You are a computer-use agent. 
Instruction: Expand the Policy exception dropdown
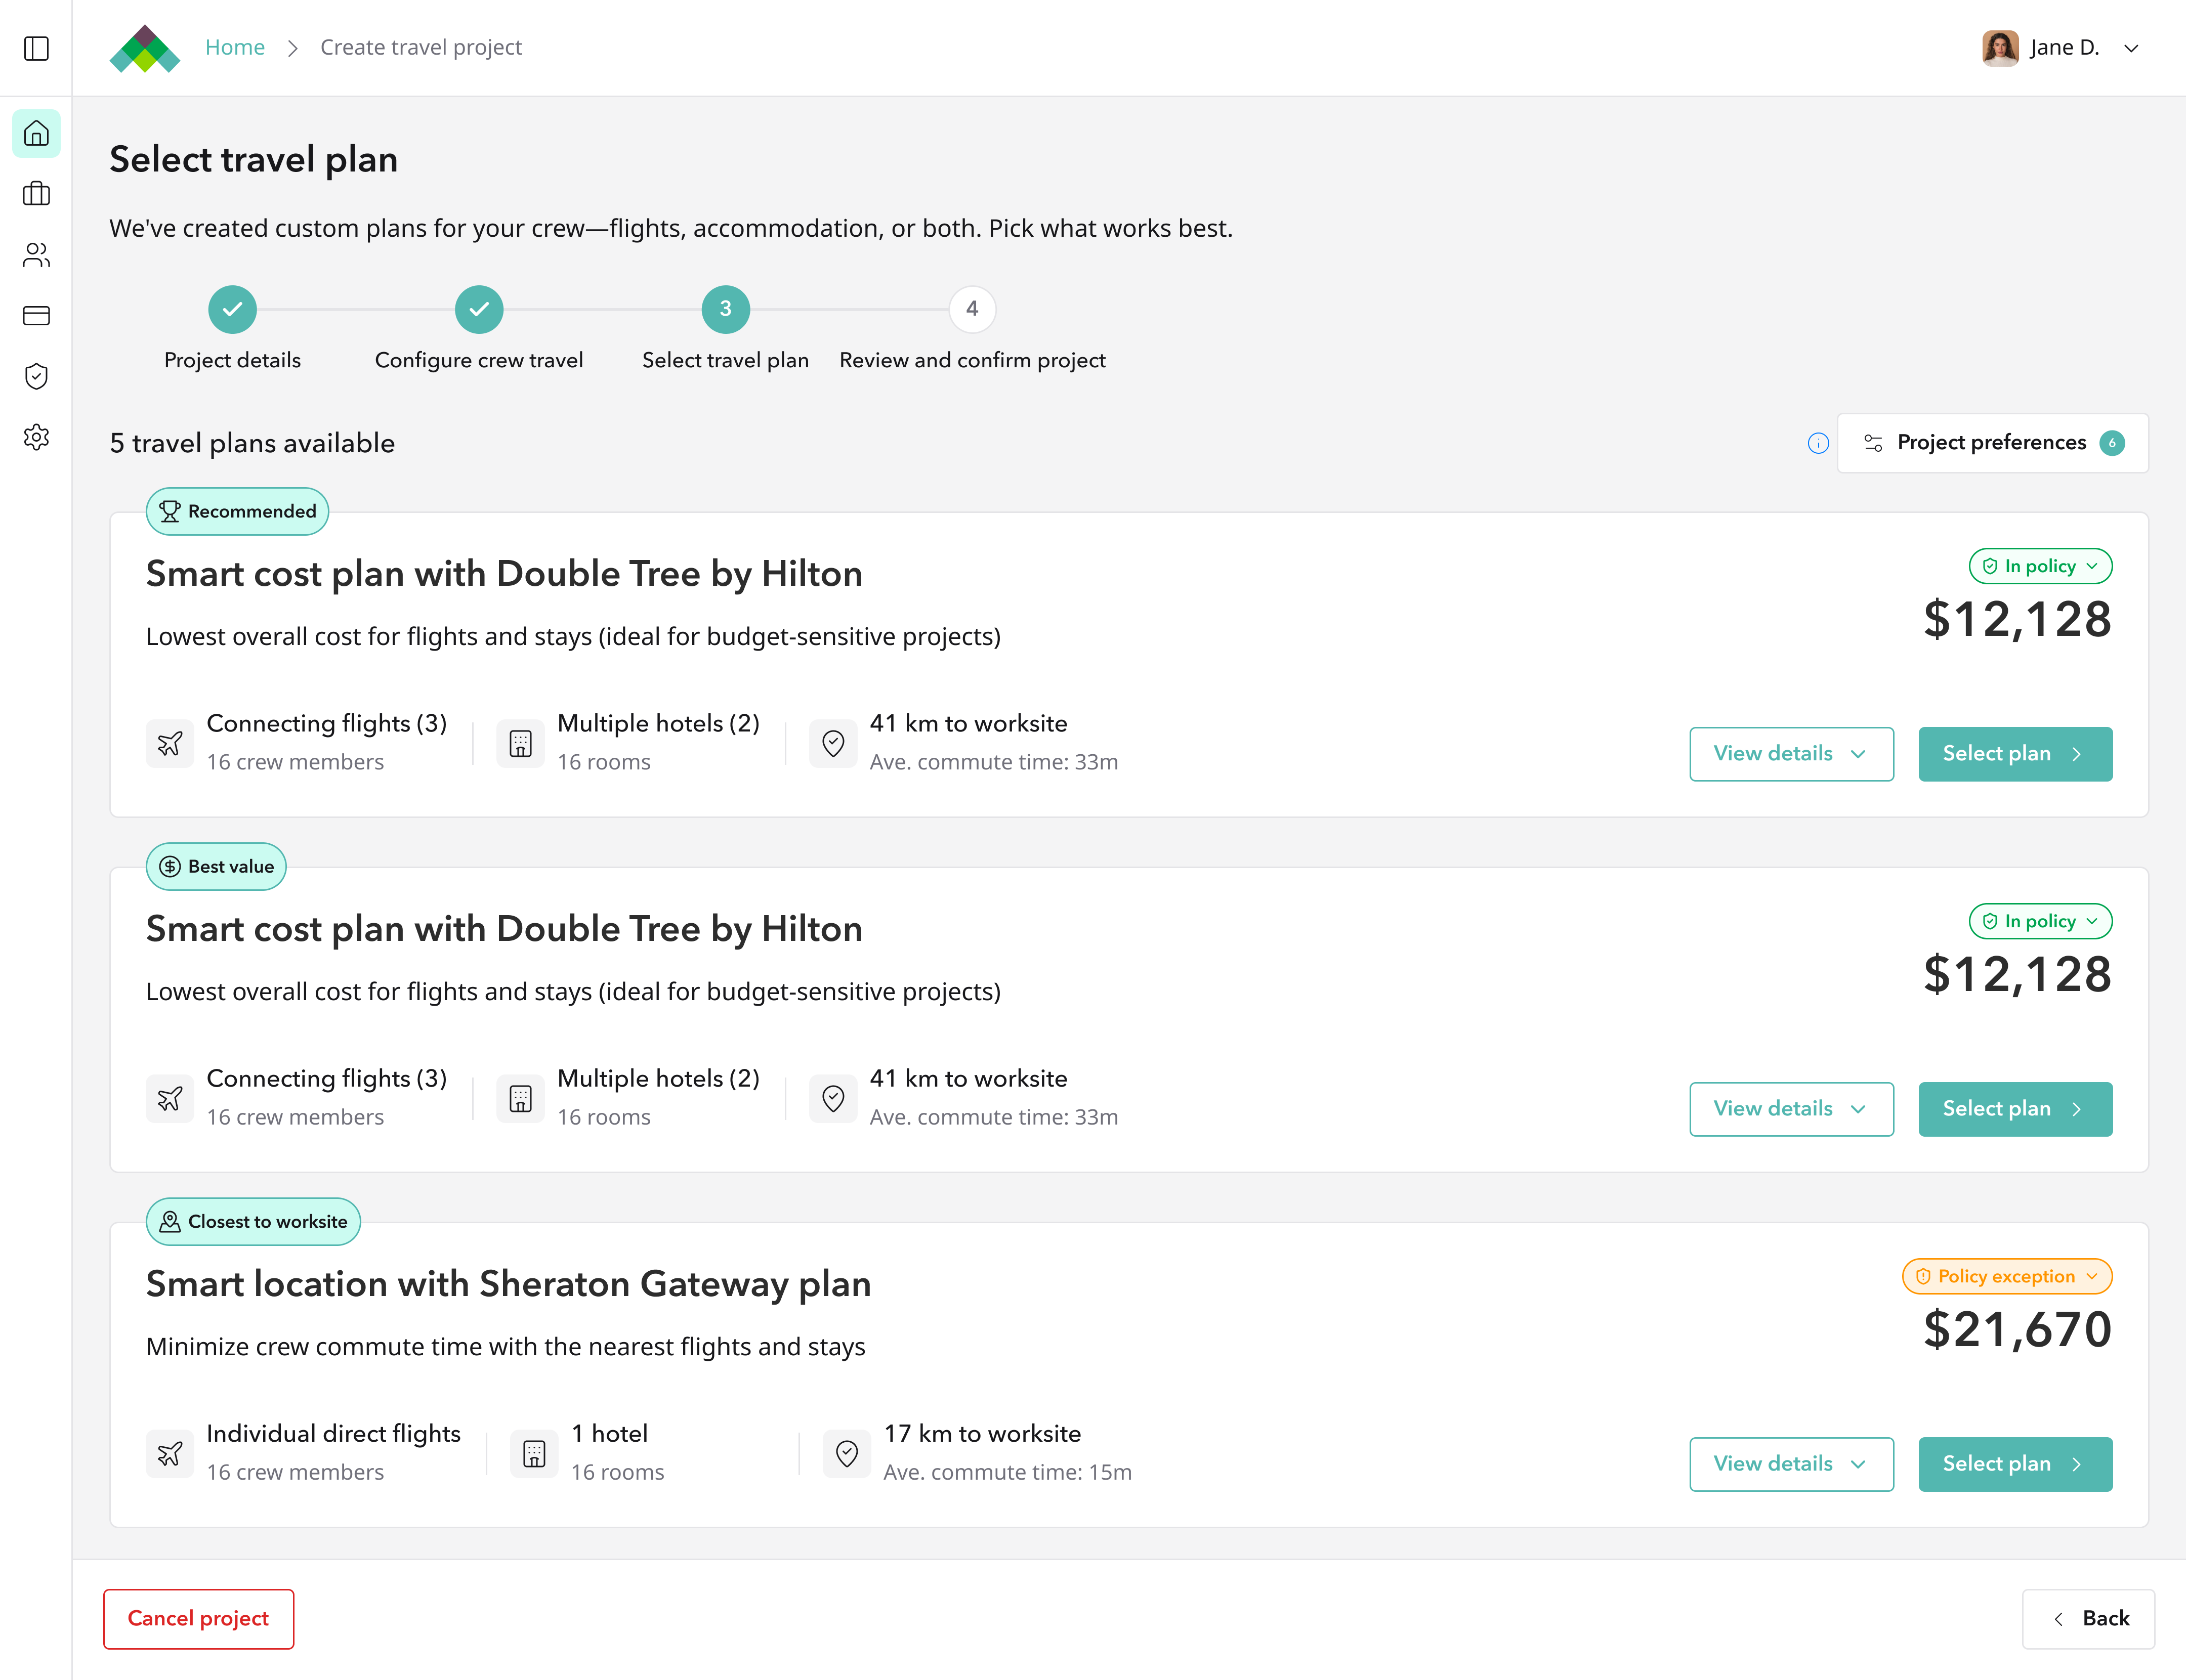pos(2007,1276)
